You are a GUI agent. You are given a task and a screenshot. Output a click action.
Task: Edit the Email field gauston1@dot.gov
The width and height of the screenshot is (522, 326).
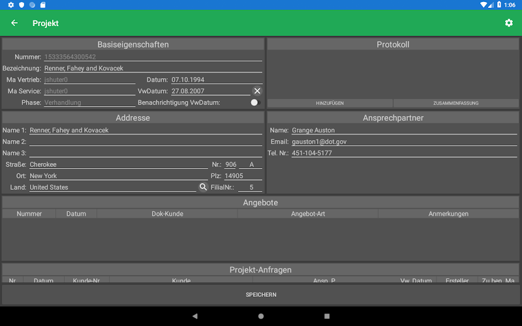[404, 141]
